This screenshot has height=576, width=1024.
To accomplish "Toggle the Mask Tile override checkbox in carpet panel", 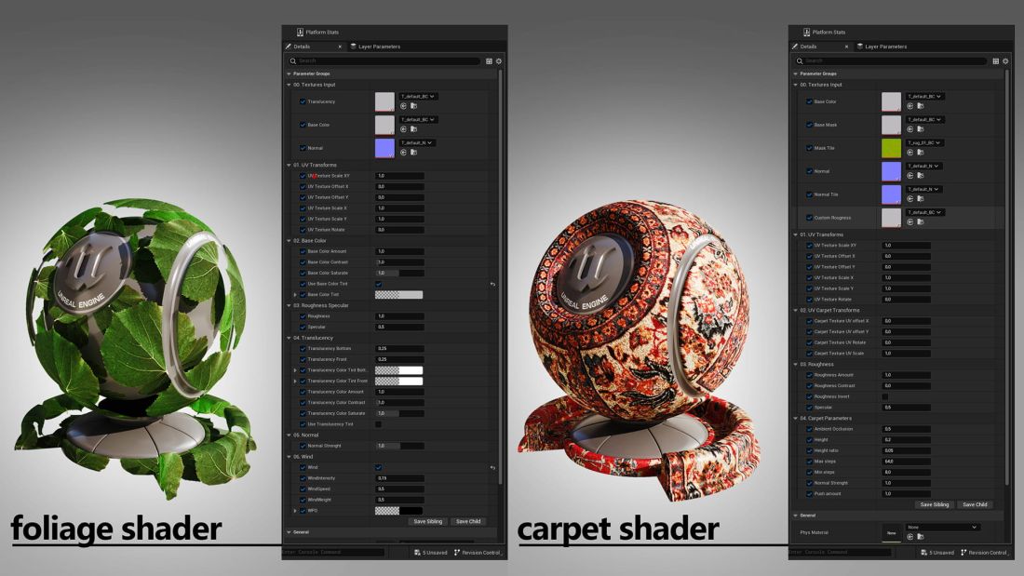I will pyautogui.click(x=809, y=148).
